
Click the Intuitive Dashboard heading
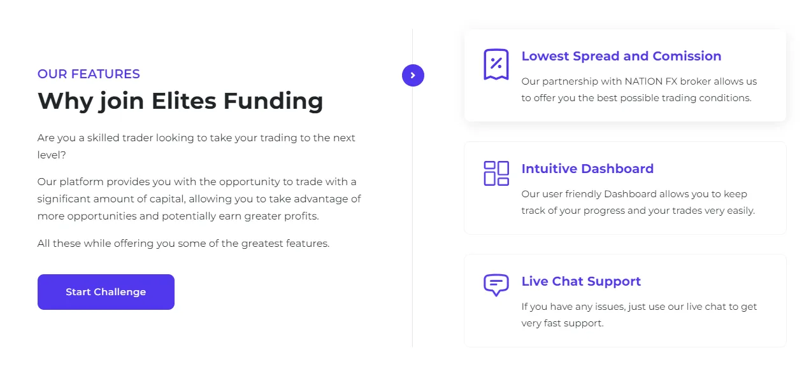pos(587,169)
